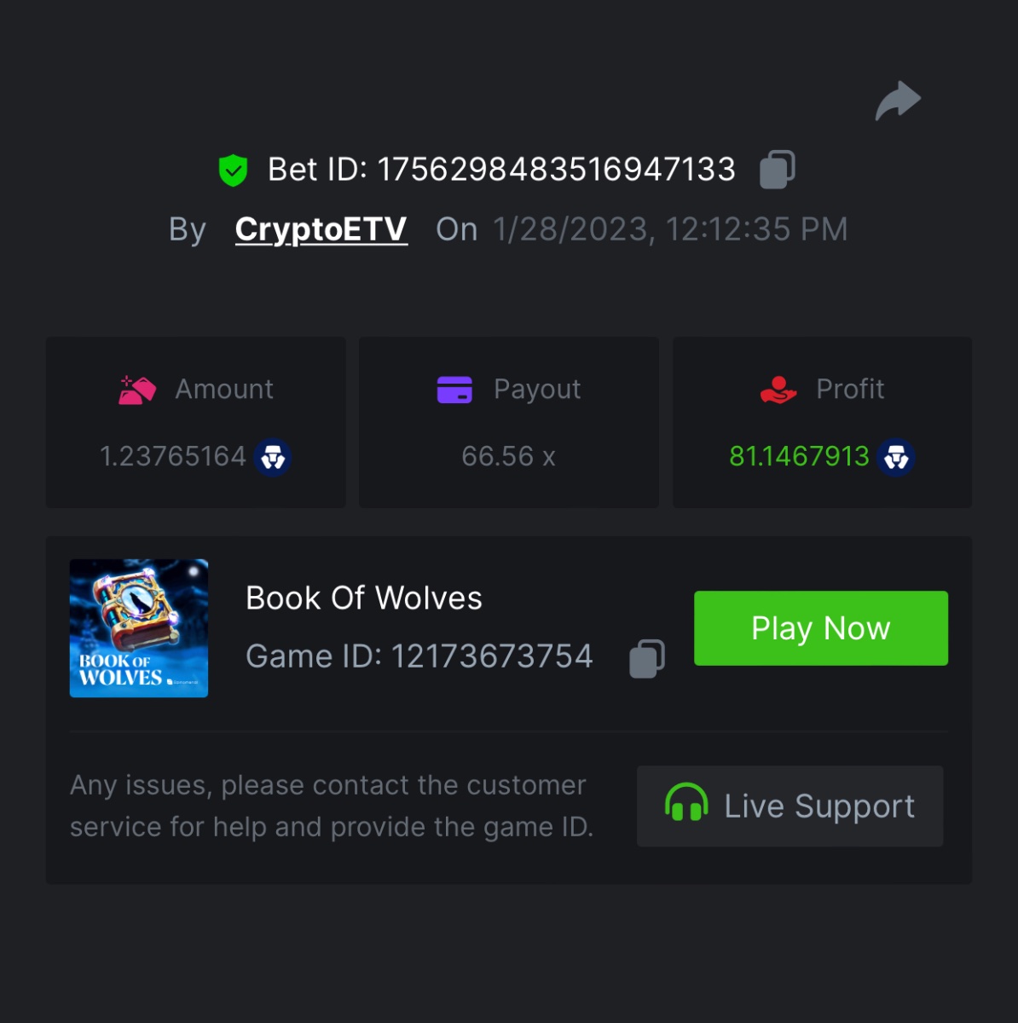The image size is (1018, 1023).
Task: Click the coin icon beside profit 81.1467913
Action: (x=896, y=458)
